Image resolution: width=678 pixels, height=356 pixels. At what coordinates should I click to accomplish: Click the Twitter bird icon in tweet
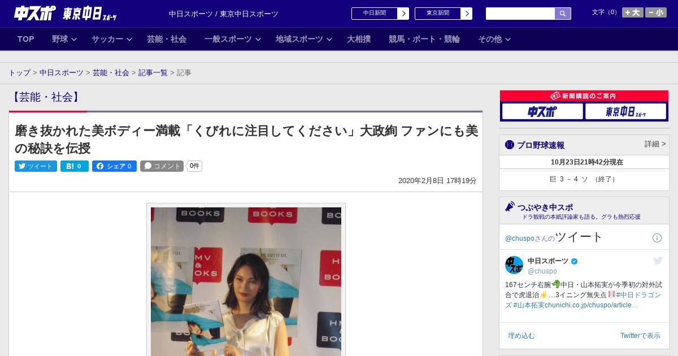[658, 261]
